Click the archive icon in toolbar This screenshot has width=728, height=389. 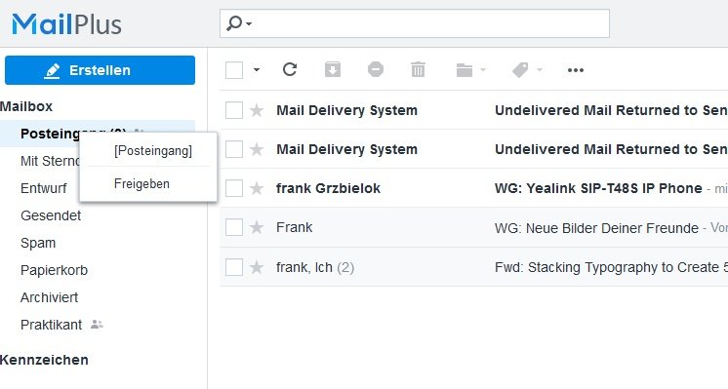tap(333, 70)
